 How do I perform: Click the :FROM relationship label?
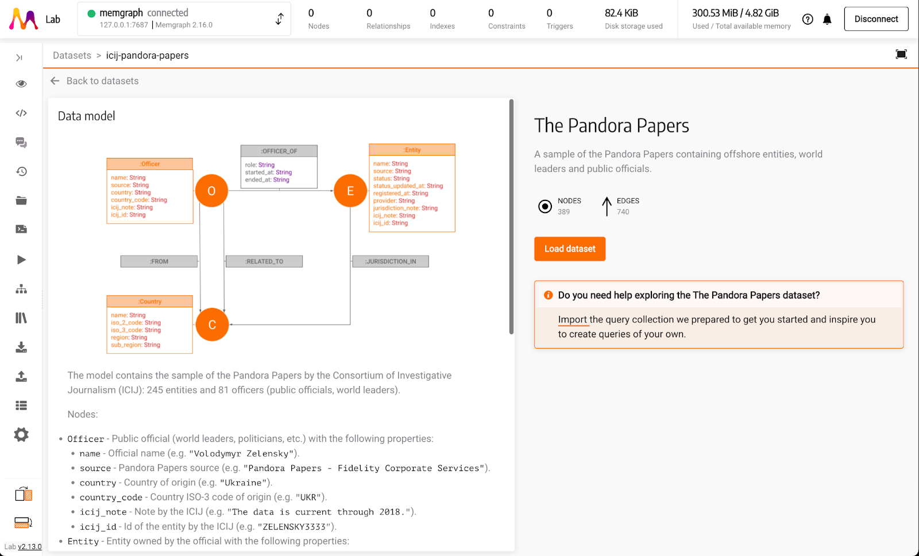point(159,261)
